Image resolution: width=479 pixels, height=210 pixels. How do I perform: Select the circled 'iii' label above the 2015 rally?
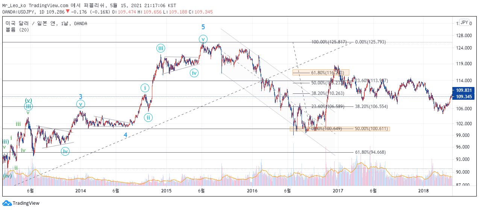(x=161, y=48)
